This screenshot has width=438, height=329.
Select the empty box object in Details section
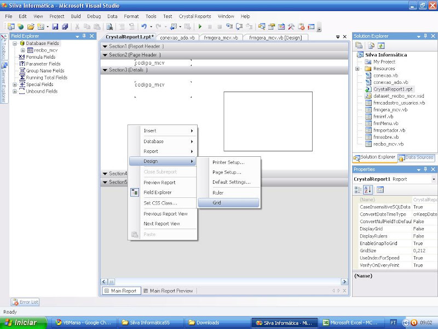(268, 121)
